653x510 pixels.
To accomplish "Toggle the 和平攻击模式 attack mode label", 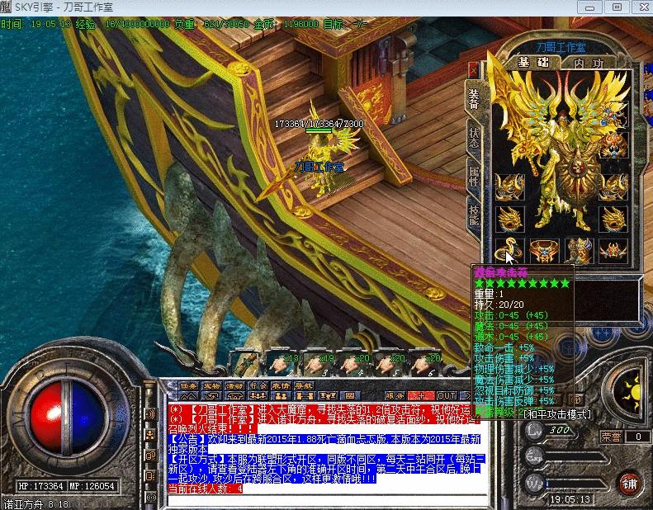I will pos(556,414).
